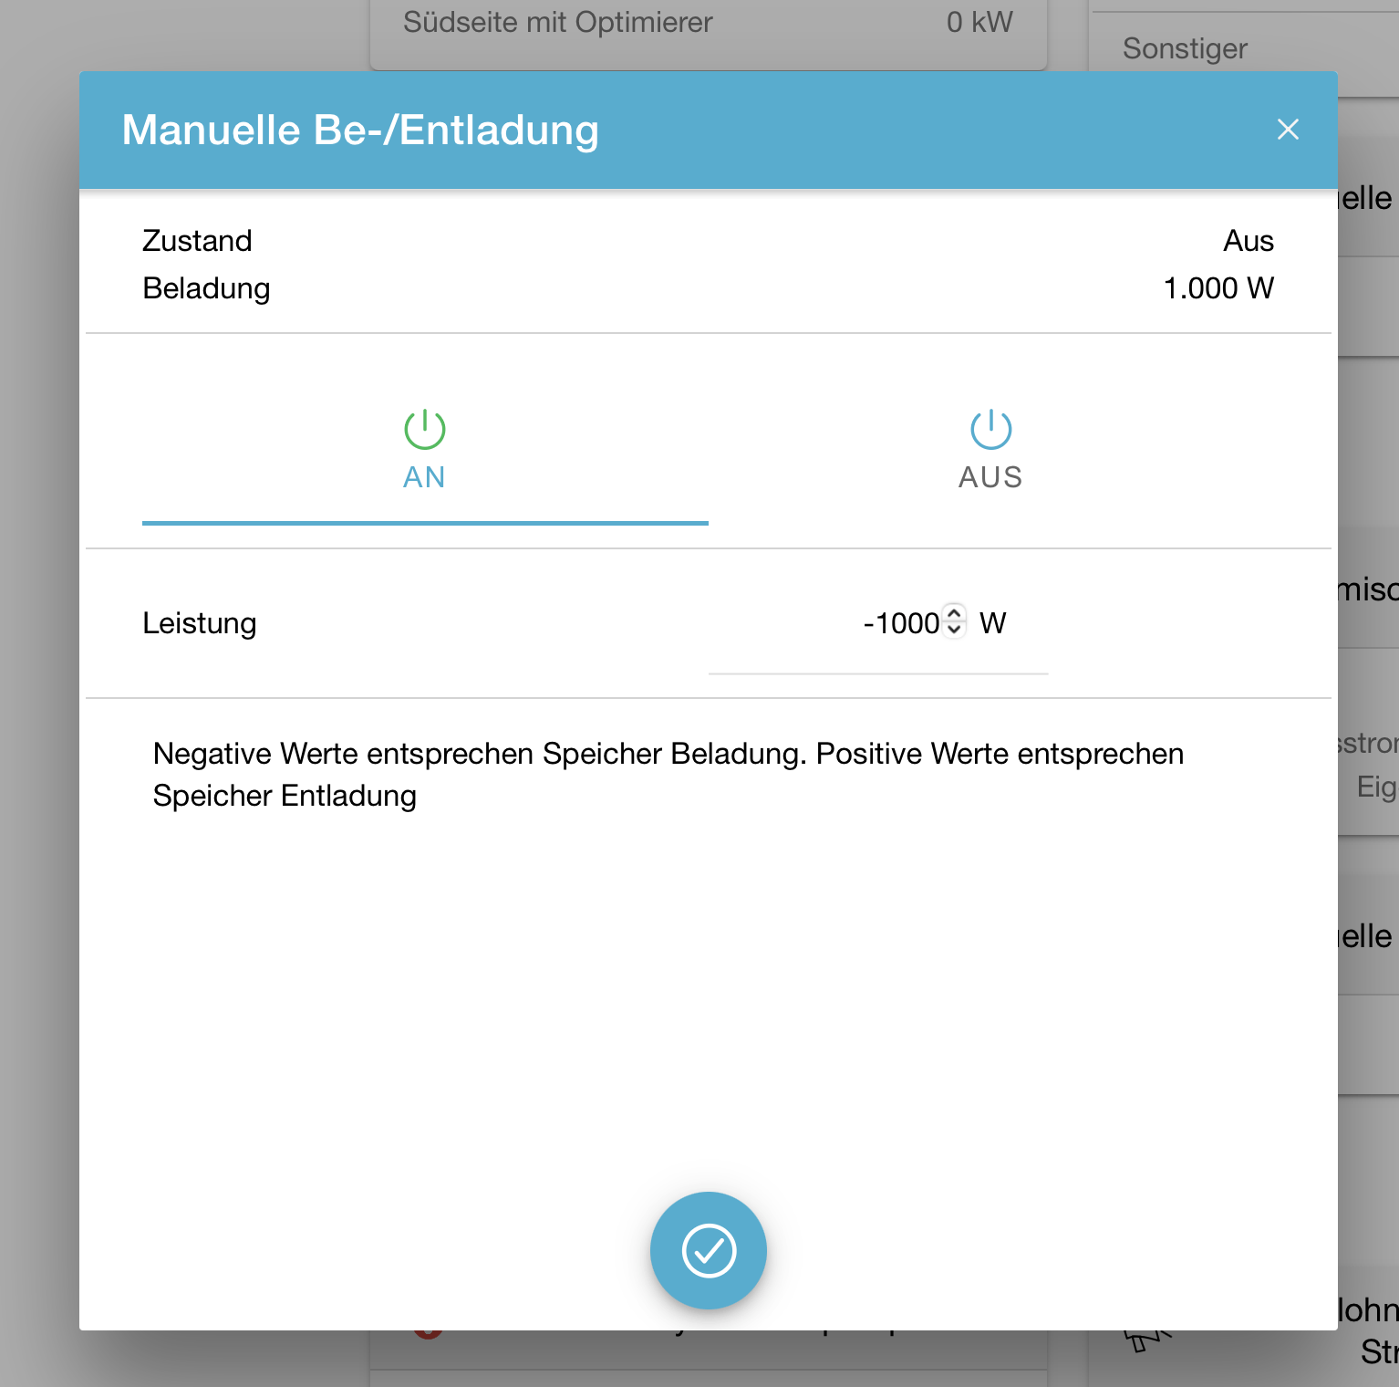1399x1387 pixels.
Task: Click the 0 kW value in background
Action: coord(979,23)
